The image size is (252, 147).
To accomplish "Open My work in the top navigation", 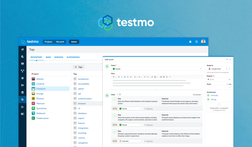I will point(60,42).
